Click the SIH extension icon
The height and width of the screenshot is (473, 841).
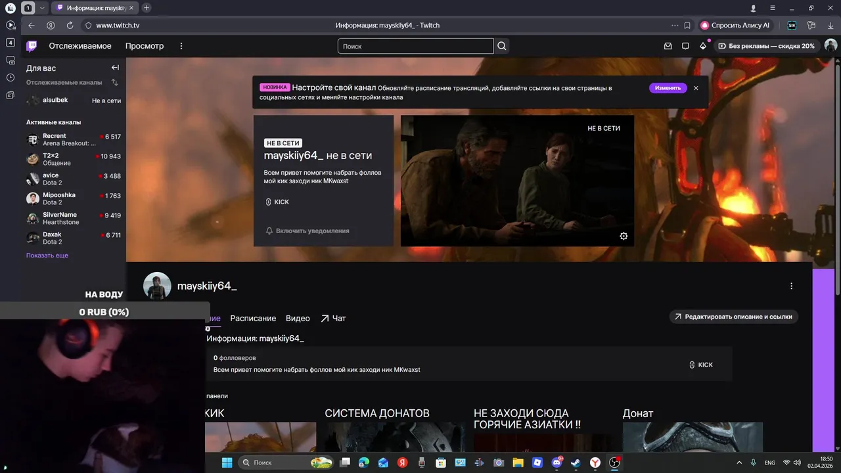[792, 25]
